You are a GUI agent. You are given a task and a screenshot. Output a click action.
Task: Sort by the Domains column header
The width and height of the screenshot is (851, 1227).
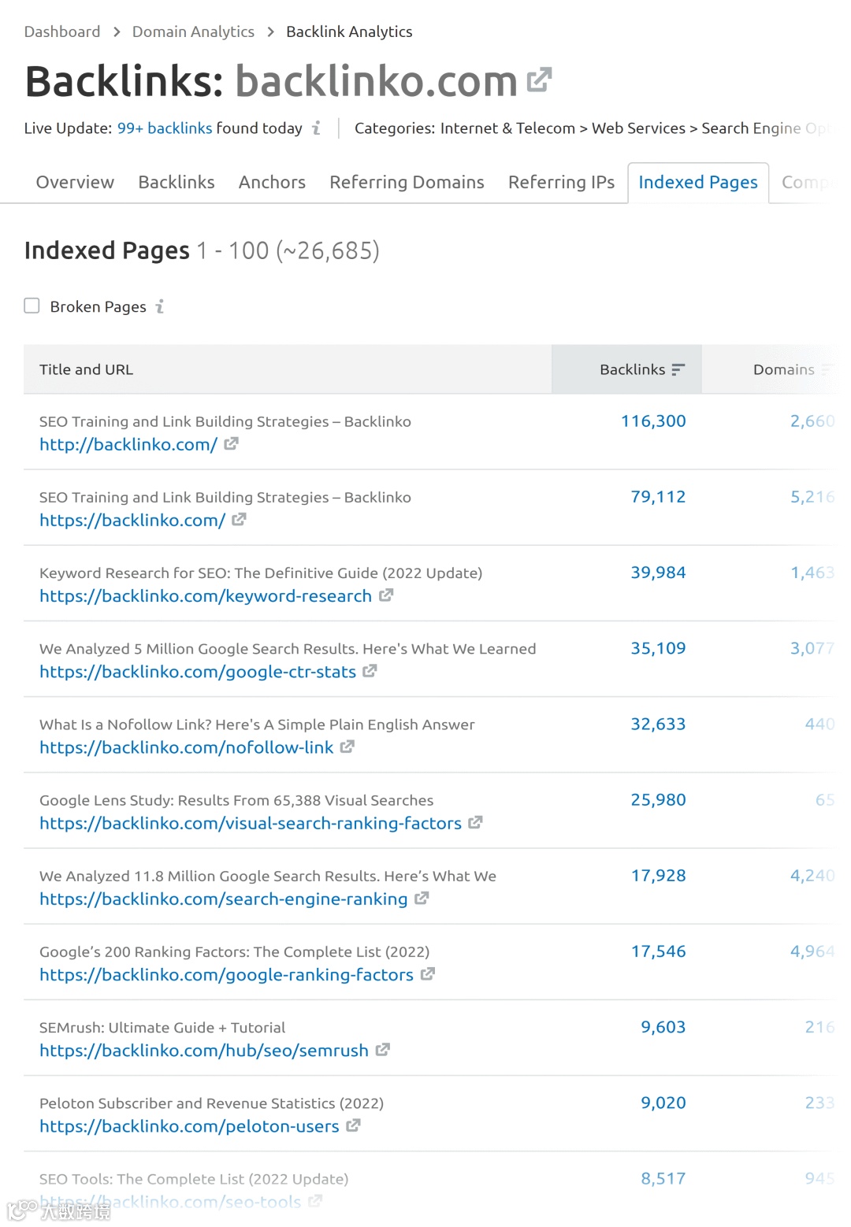pyautogui.click(x=783, y=369)
